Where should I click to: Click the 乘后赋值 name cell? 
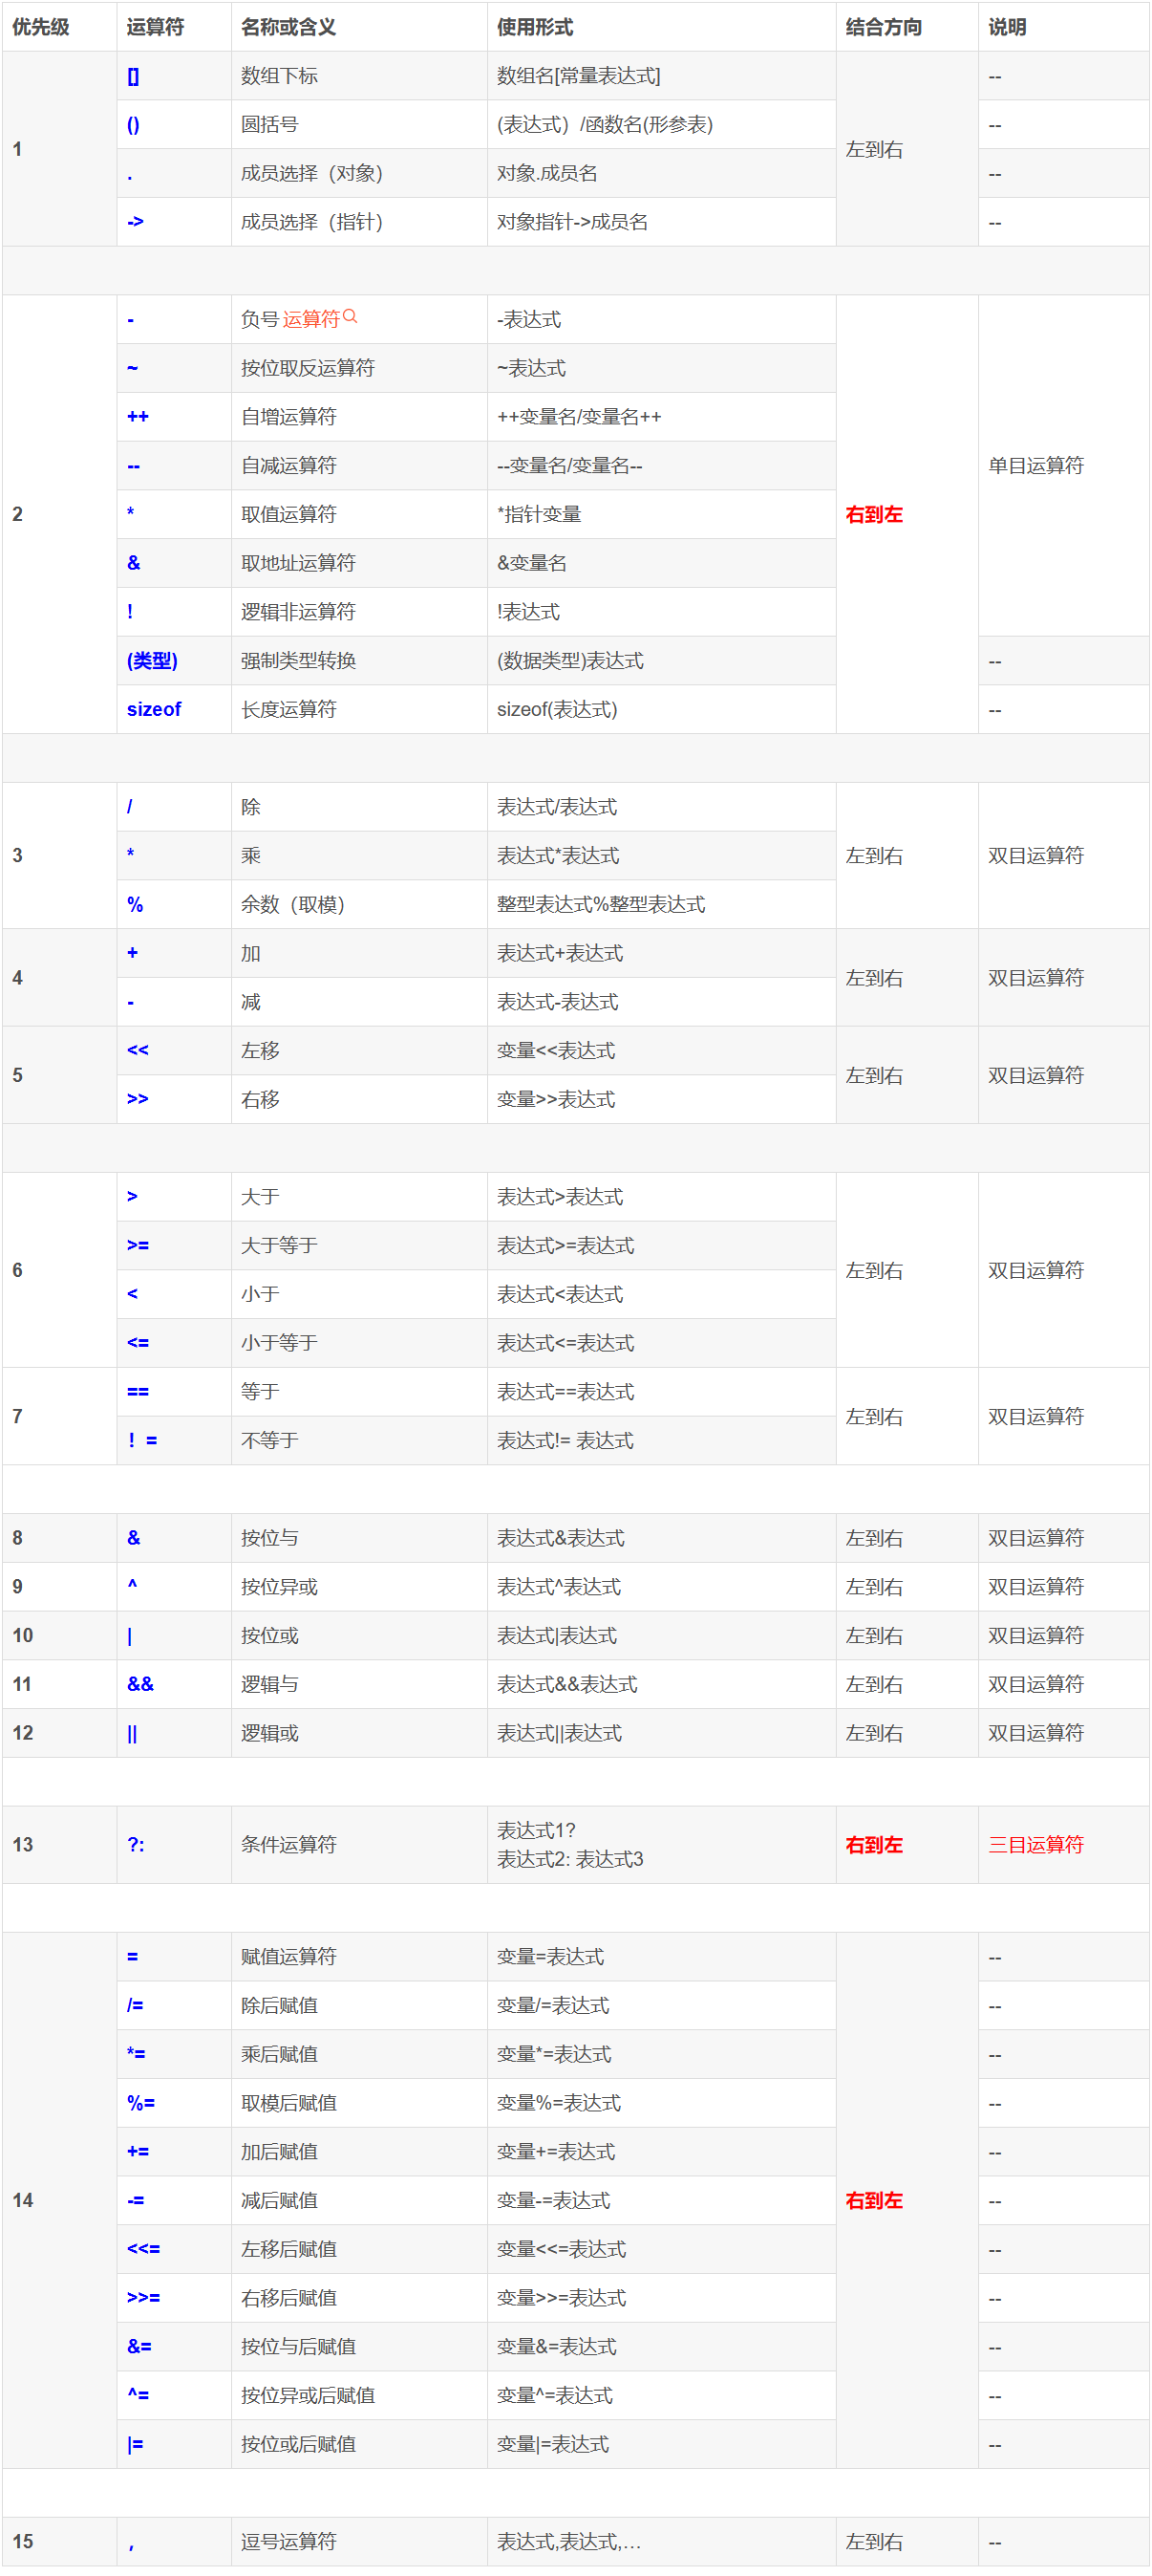(359, 2054)
